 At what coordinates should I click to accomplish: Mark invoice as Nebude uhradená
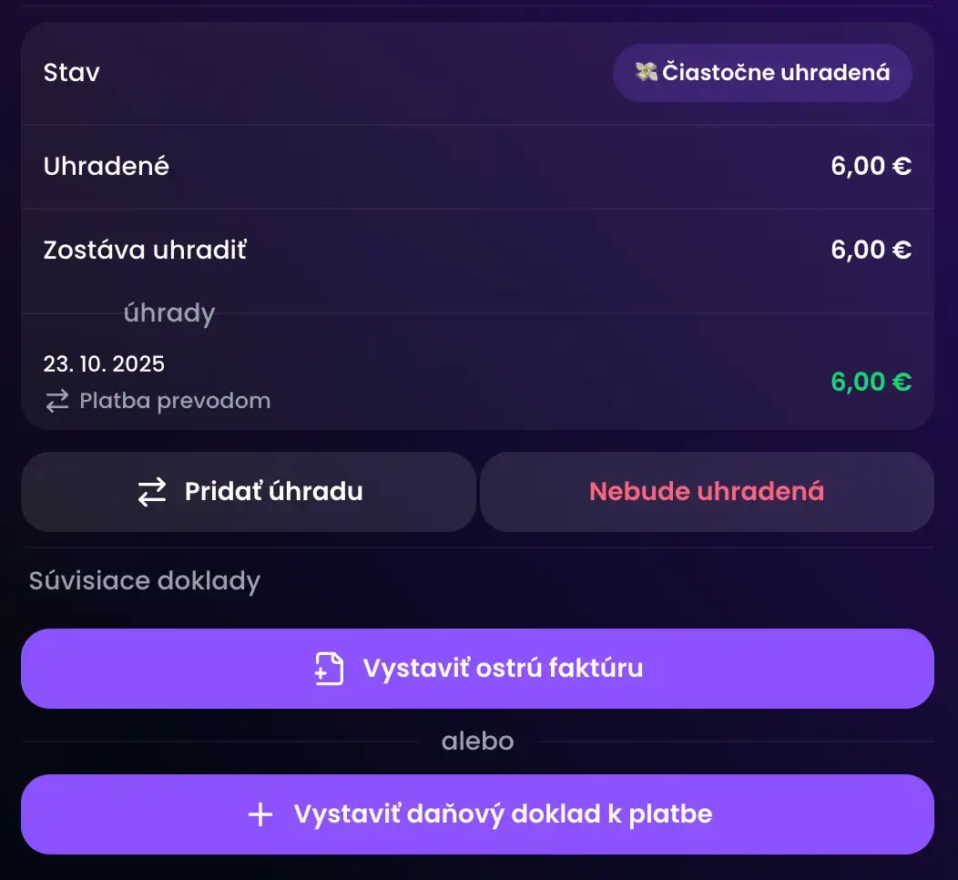coord(706,492)
